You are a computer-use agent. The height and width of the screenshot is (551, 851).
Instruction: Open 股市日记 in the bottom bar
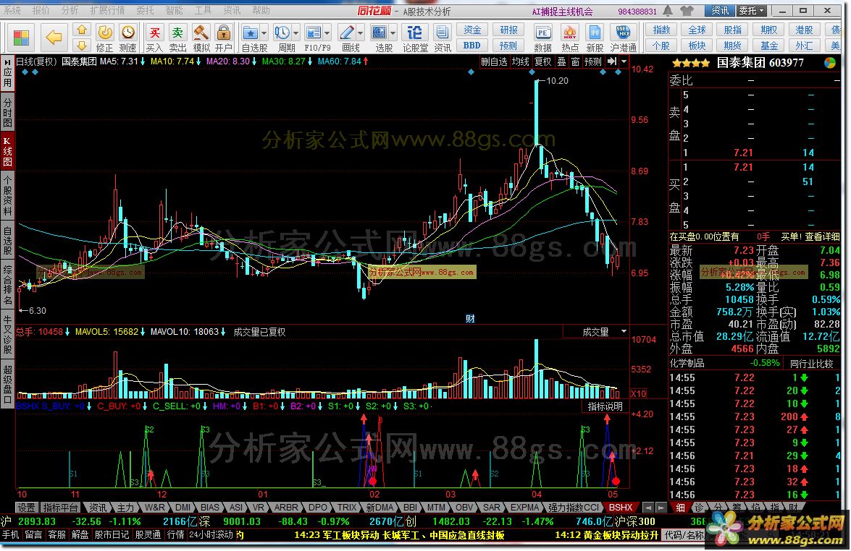pos(112,535)
